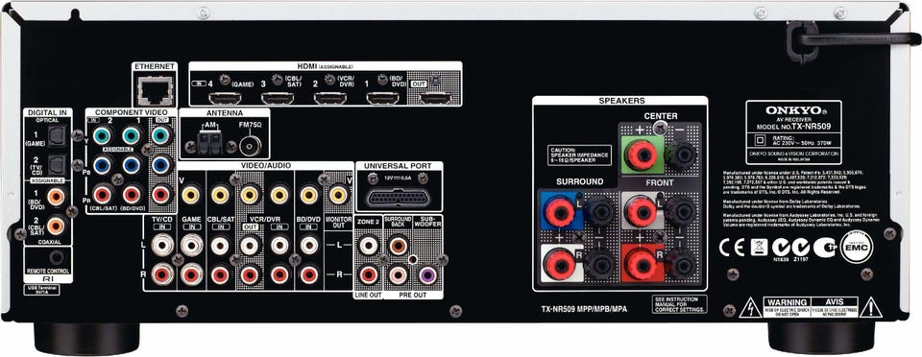Click ZONE 2 left line out jack
This screenshot has width=922, height=357.
point(369,246)
